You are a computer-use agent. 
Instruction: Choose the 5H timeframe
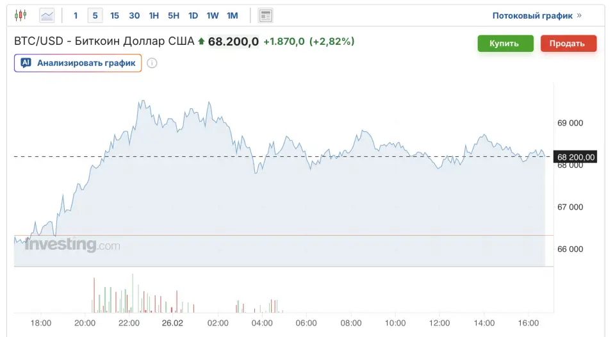[x=174, y=15]
